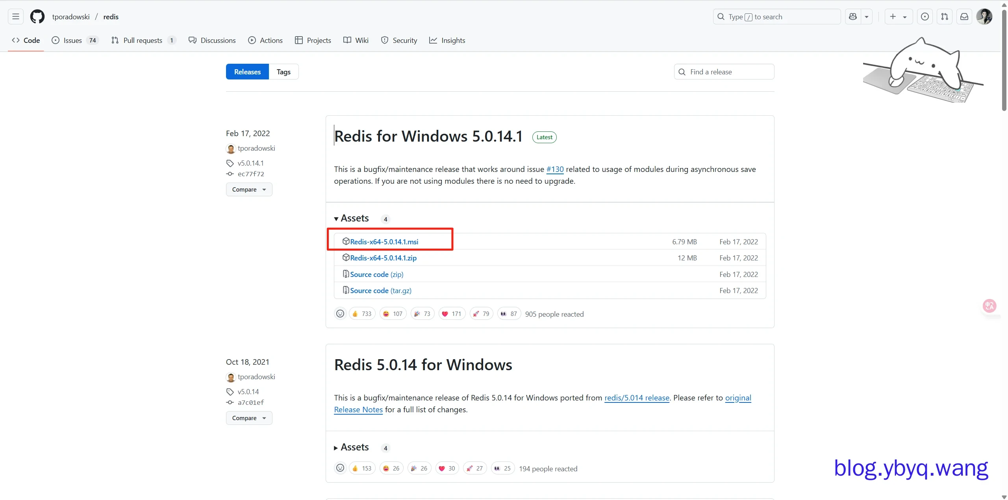The height and width of the screenshot is (500, 1008).
Task: Go to the GitHub home logo
Action: 37,17
